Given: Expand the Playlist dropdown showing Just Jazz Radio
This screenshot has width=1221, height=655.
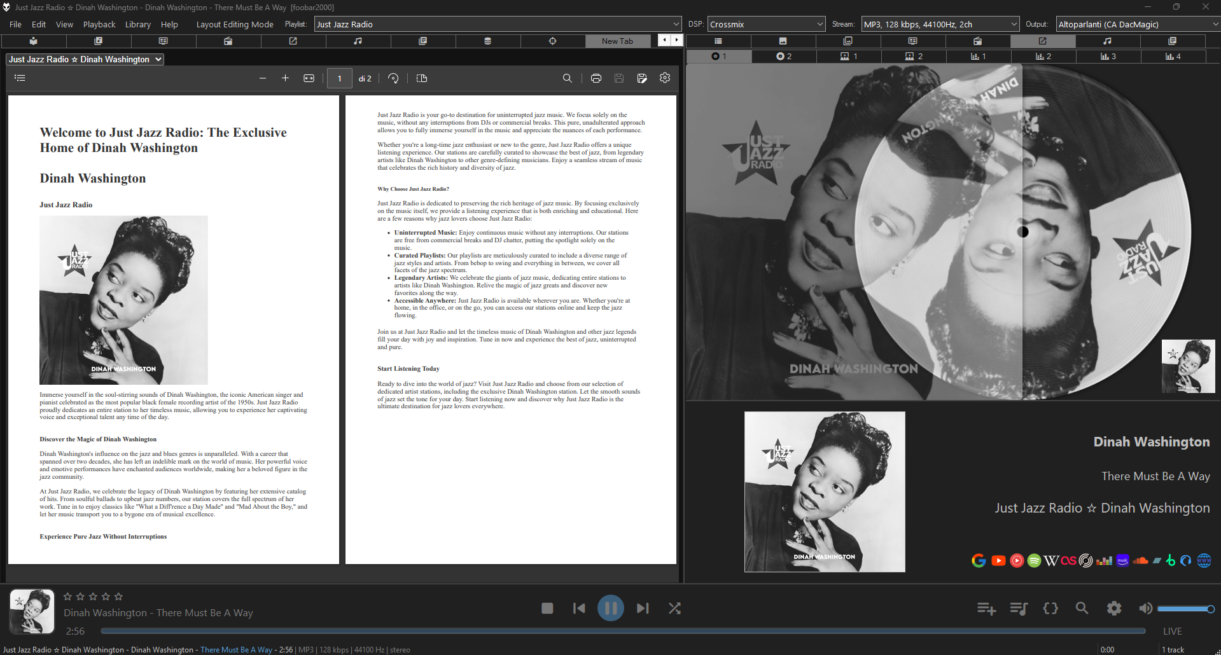Looking at the screenshot, I should 498,24.
